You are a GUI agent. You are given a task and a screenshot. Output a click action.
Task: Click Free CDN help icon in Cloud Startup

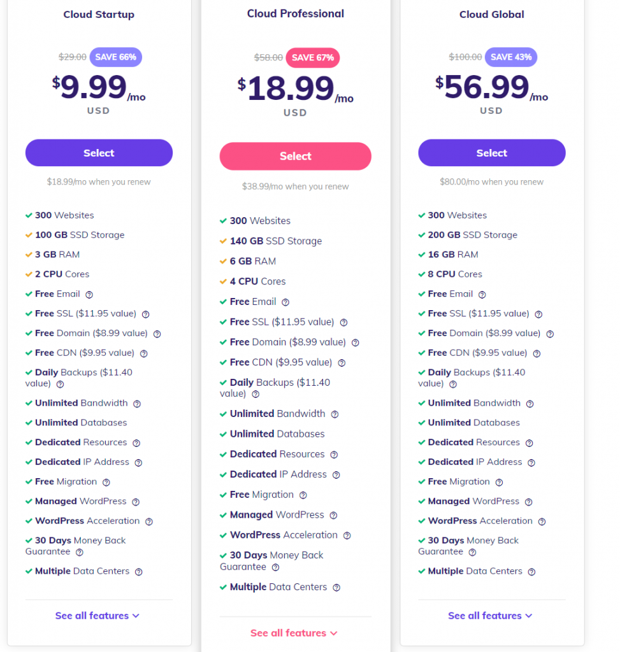click(143, 353)
